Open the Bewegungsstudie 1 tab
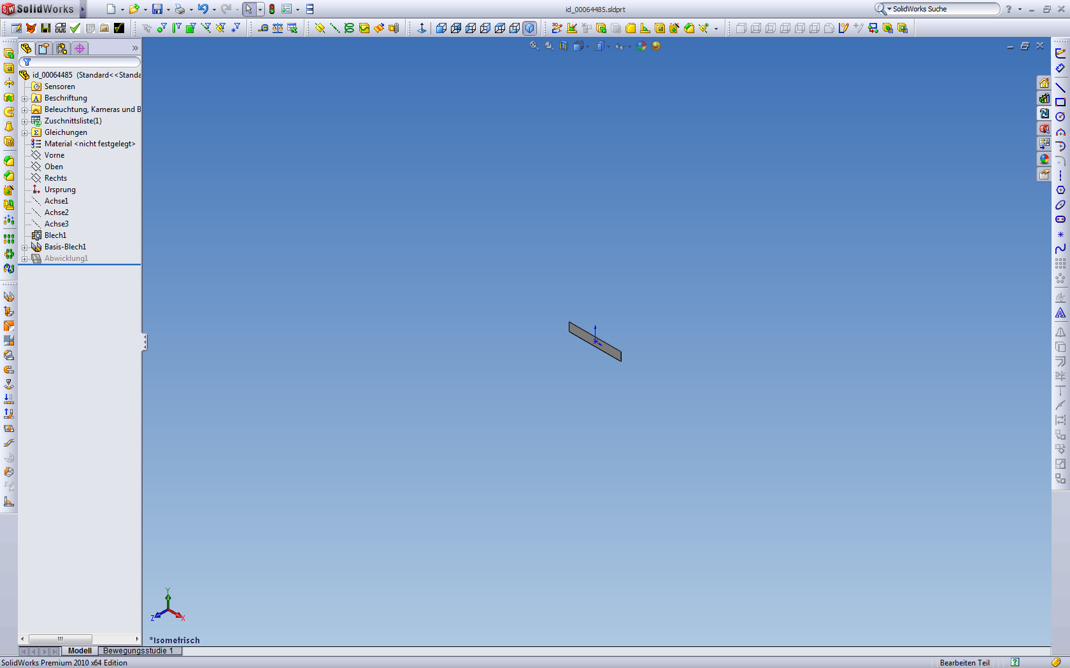The image size is (1070, 668). [138, 651]
